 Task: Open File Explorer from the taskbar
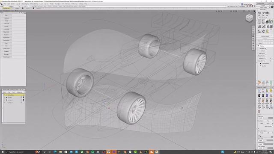pyautogui.click(x=60, y=152)
